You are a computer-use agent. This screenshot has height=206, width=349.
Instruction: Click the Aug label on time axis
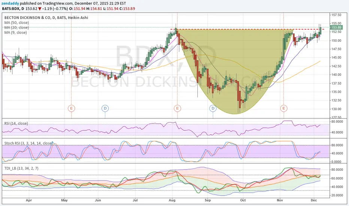[x=172, y=200]
